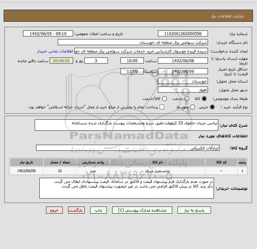Click the شهر محل تحویل field showing اهواز

pos(183,90)
